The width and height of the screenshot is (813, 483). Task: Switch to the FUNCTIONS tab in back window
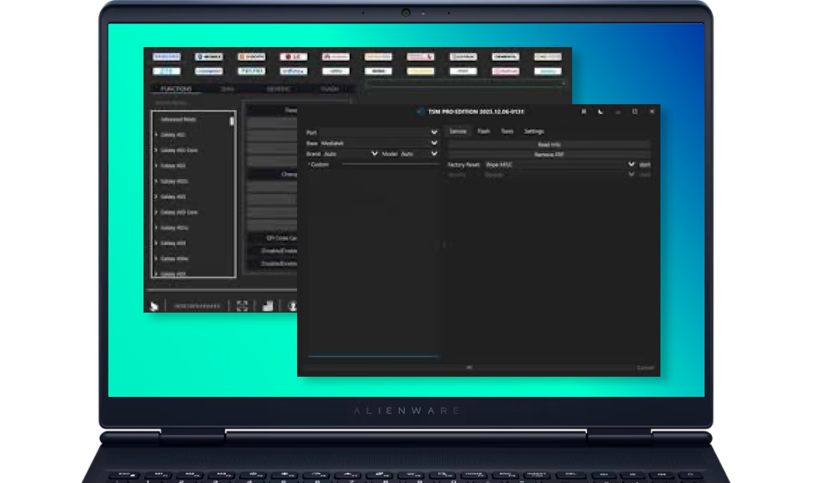[x=176, y=89]
